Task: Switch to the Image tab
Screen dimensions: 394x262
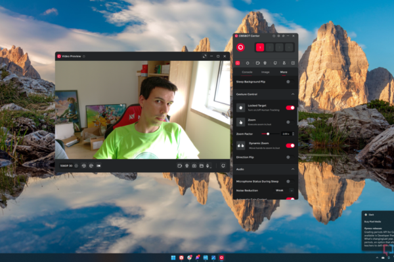Action: tap(265, 72)
